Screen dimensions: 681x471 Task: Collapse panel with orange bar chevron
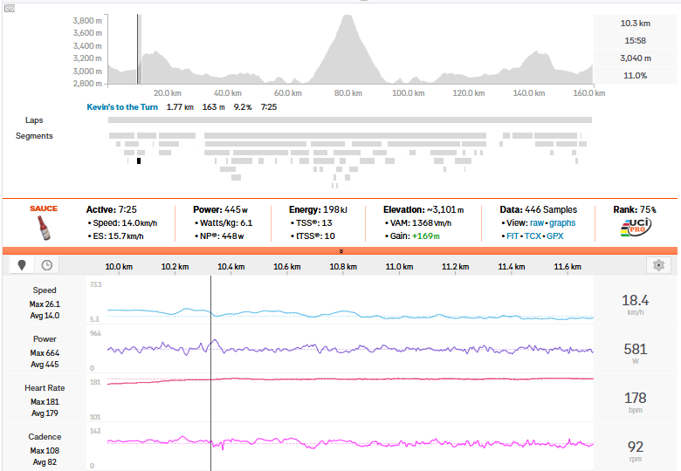click(340, 251)
